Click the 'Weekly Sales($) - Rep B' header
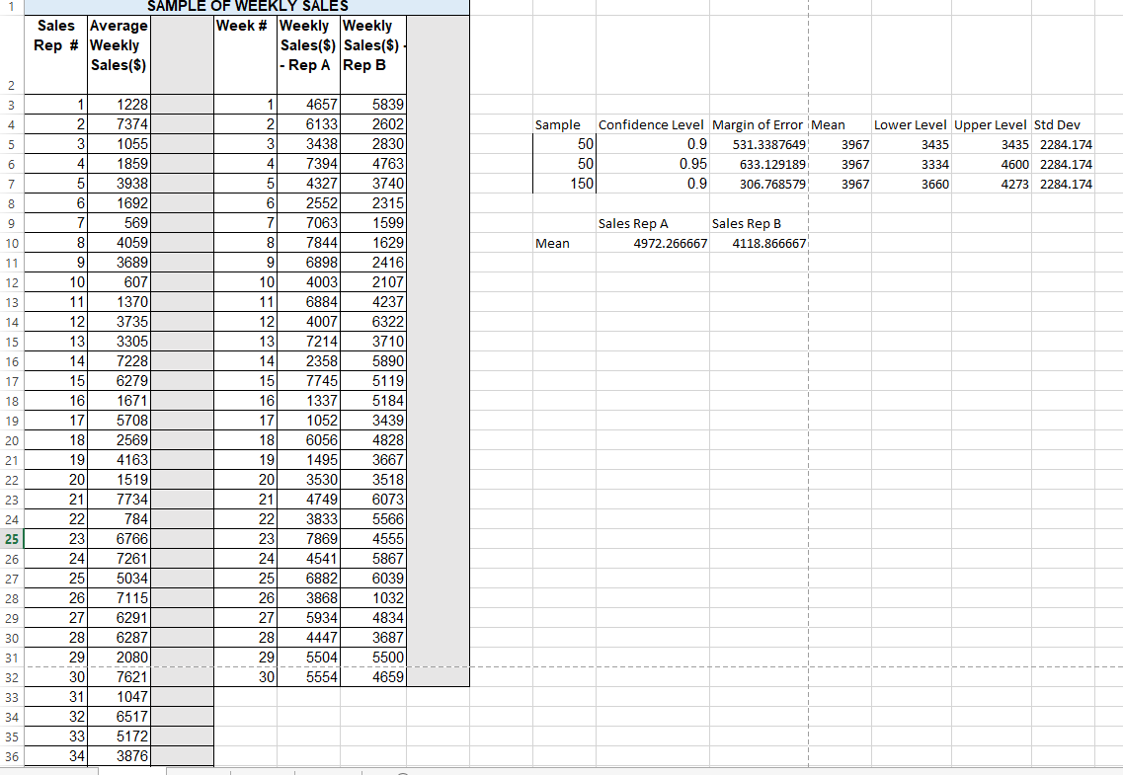The height and width of the screenshot is (775, 1123). coord(373,55)
